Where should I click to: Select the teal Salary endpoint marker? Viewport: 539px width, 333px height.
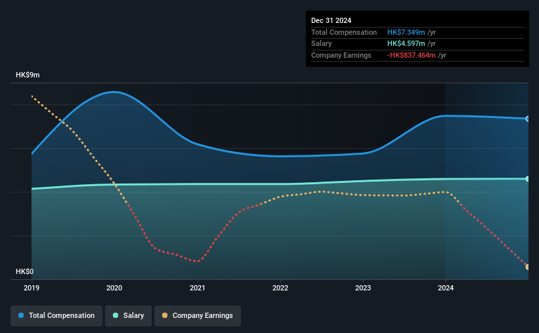coord(528,179)
